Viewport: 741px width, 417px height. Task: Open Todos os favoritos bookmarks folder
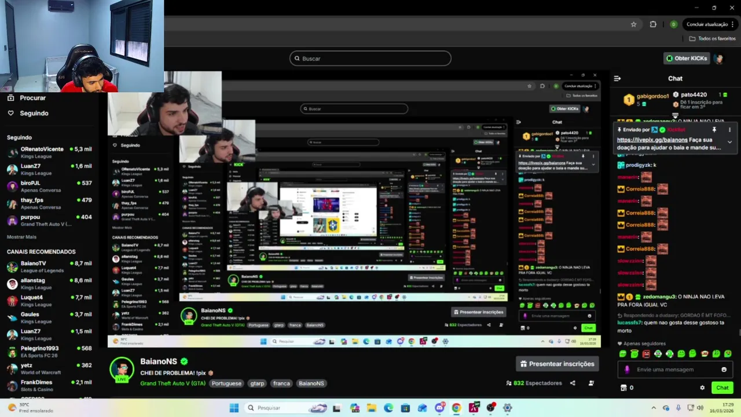click(x=712, y=39)
